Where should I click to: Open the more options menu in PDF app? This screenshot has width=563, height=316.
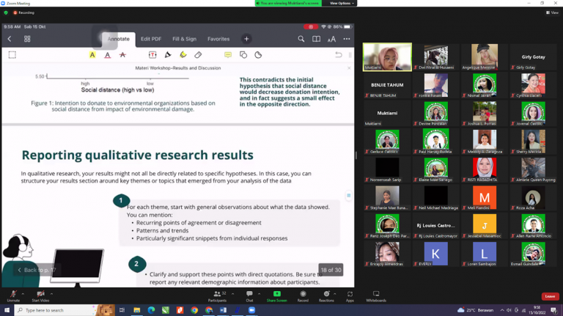coord(347,39)
